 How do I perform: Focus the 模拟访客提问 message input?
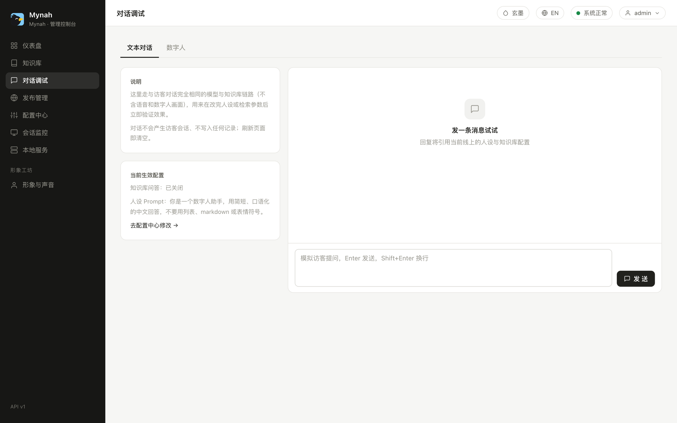(x=453, y=268)
